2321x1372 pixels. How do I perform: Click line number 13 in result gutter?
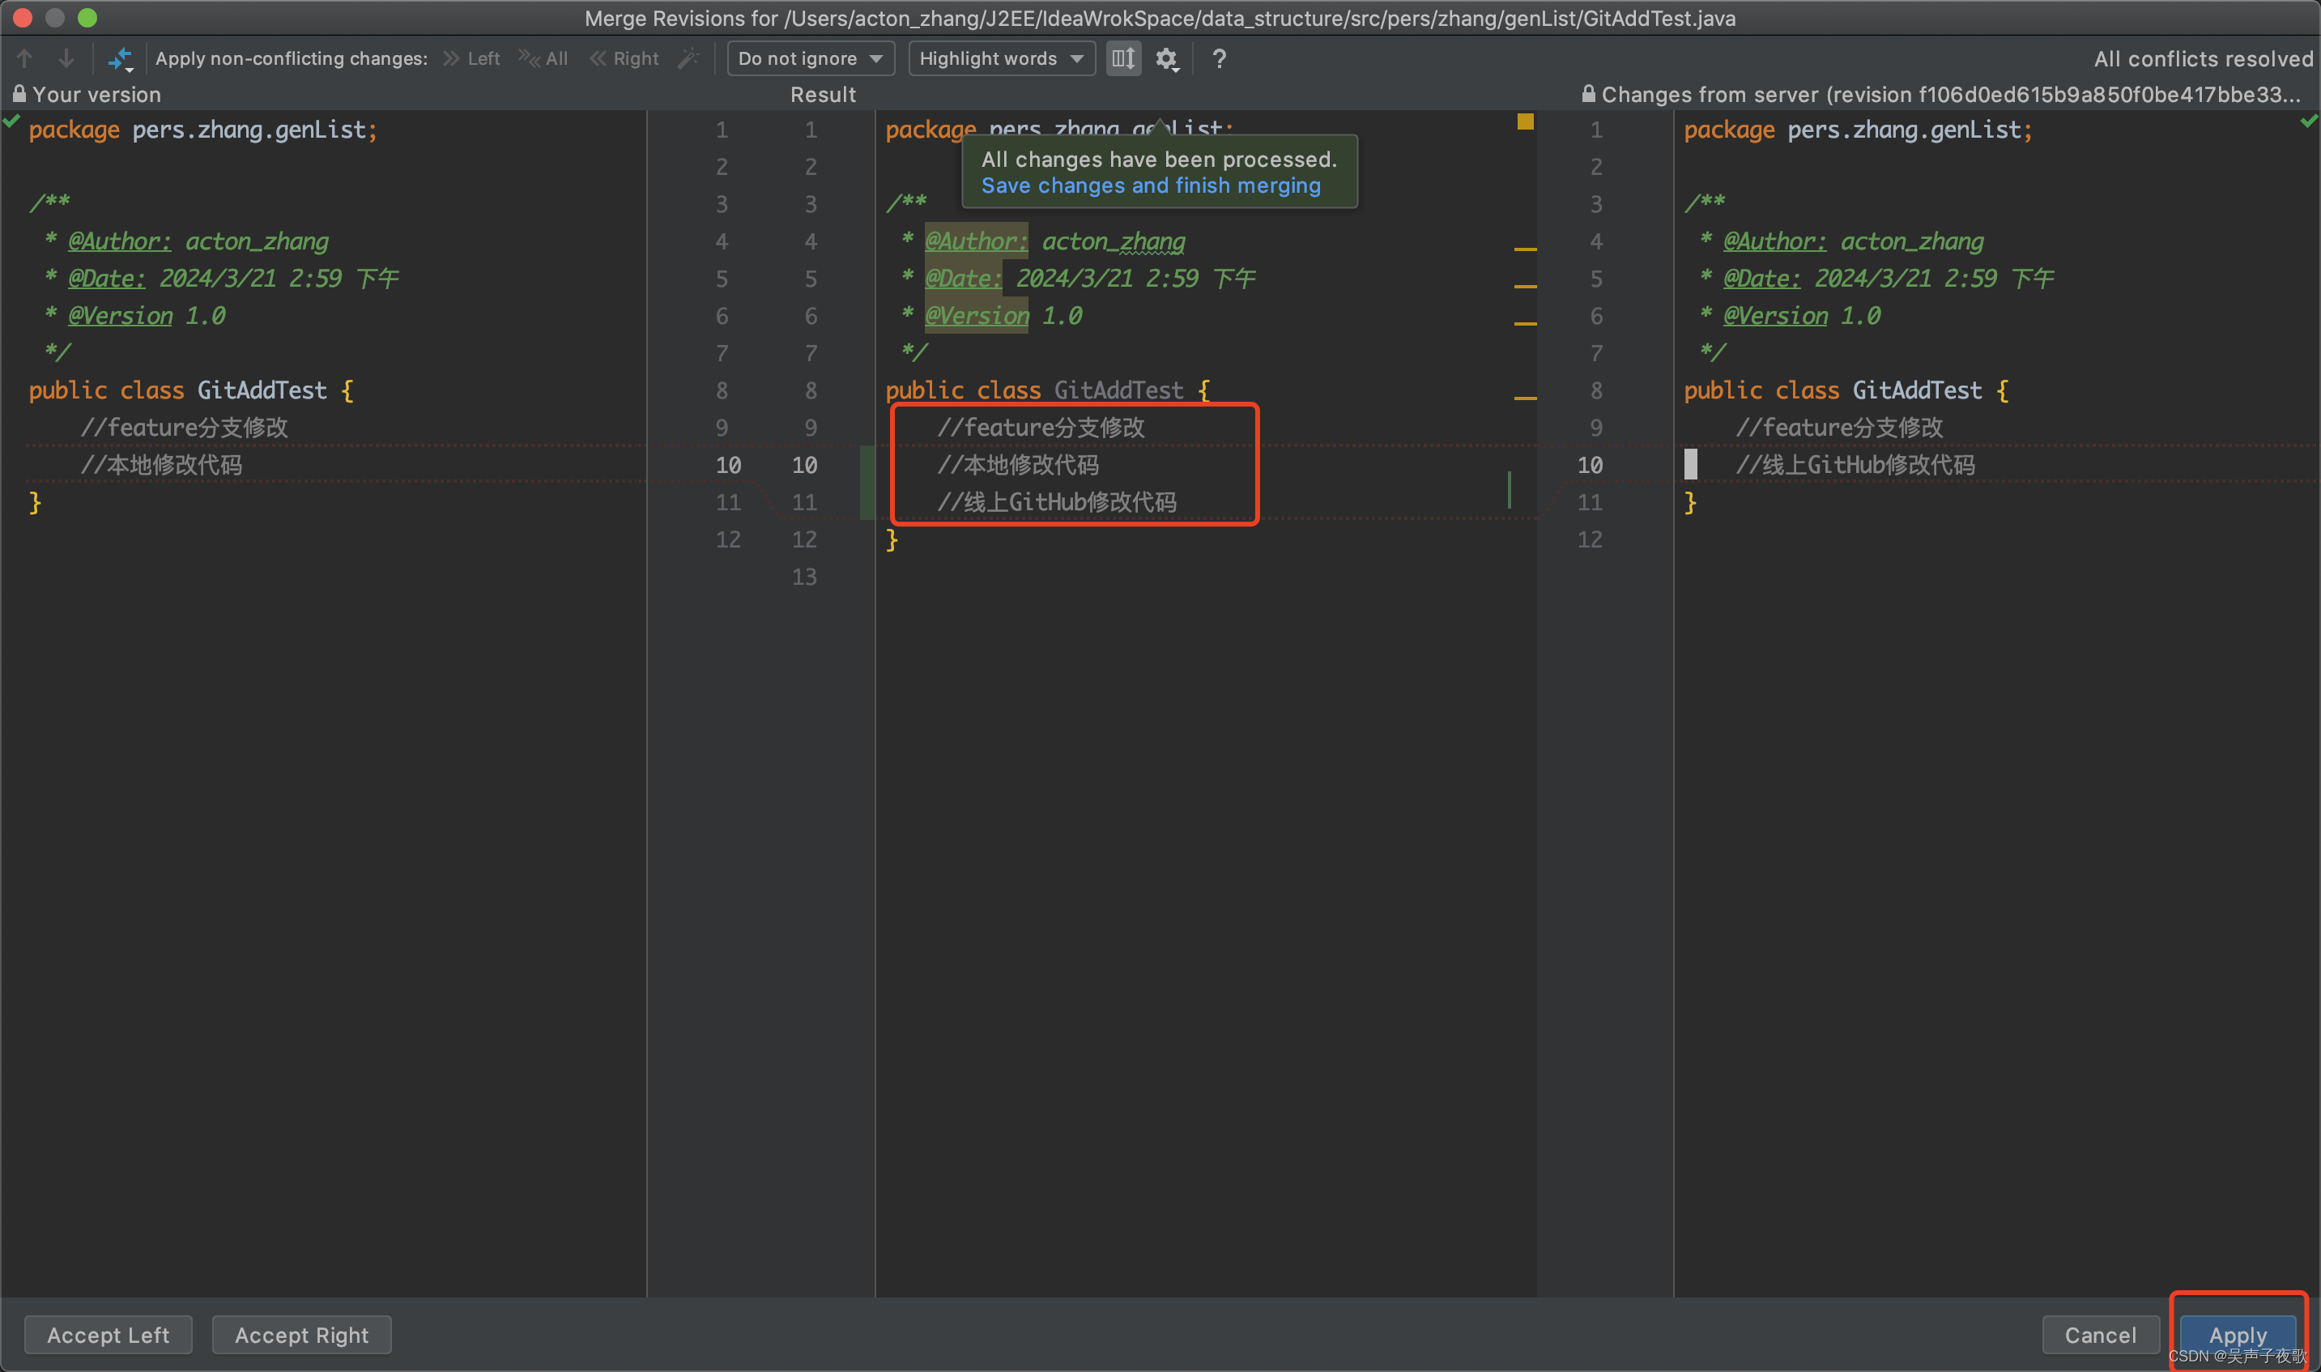pyautogui.click(x=804, y=576)
